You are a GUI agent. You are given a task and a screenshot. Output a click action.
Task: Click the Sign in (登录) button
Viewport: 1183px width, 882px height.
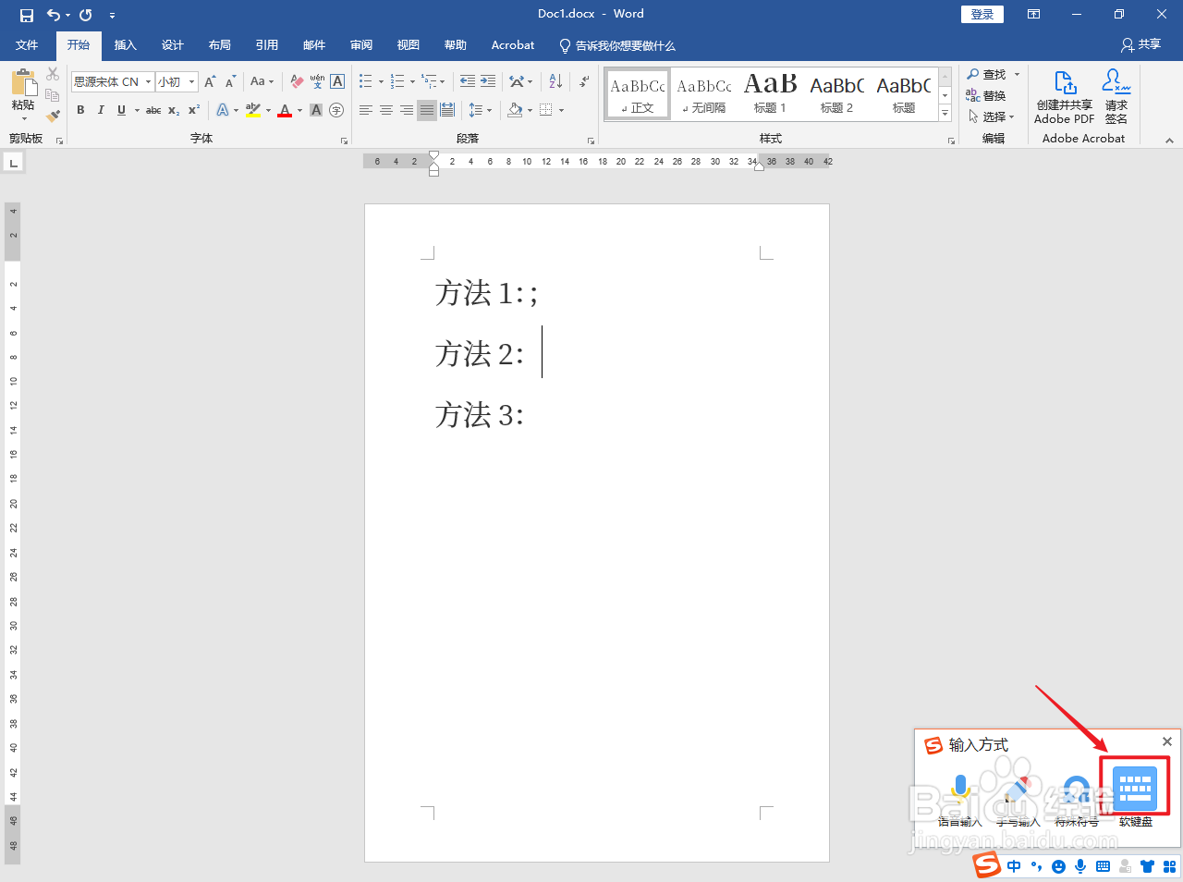pyautogui.click(x=982, y=14)
